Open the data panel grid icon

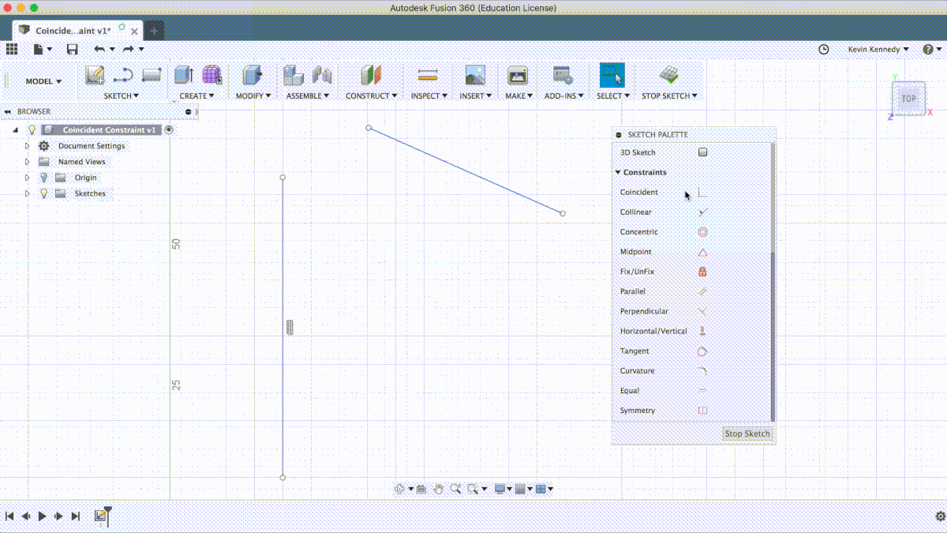[12, 49]
